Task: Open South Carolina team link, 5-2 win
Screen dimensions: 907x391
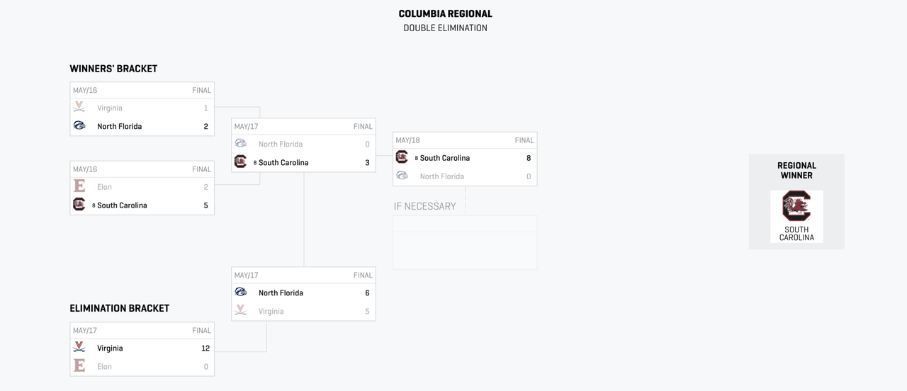Action: pos(122,205)
